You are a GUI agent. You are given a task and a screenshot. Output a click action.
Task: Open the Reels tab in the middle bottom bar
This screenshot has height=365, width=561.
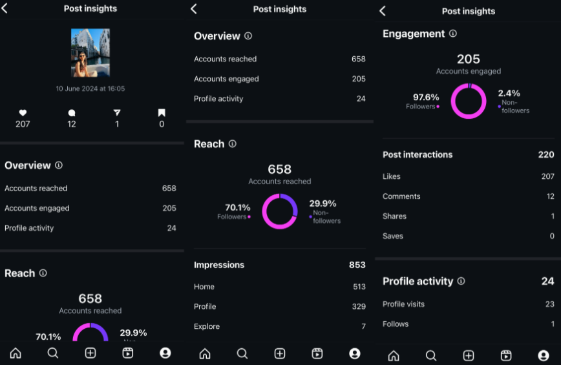click(317, 353)
